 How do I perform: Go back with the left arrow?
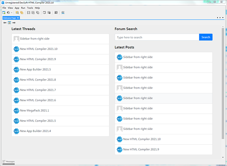coord(5,23)
